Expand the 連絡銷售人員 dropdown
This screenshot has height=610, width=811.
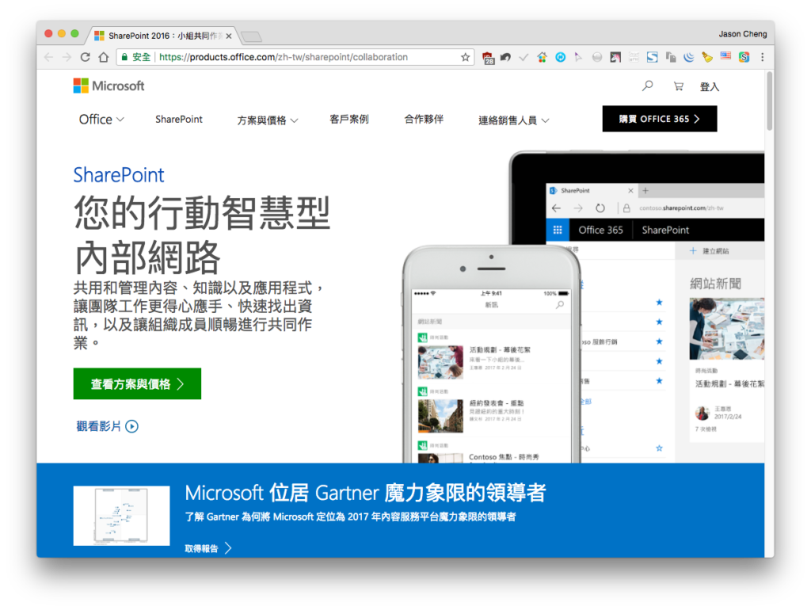pyautogui.click(x=513, y=120)
